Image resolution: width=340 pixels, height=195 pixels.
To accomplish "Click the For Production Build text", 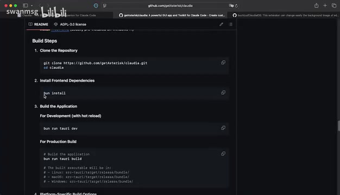I will tap(58, 141).
